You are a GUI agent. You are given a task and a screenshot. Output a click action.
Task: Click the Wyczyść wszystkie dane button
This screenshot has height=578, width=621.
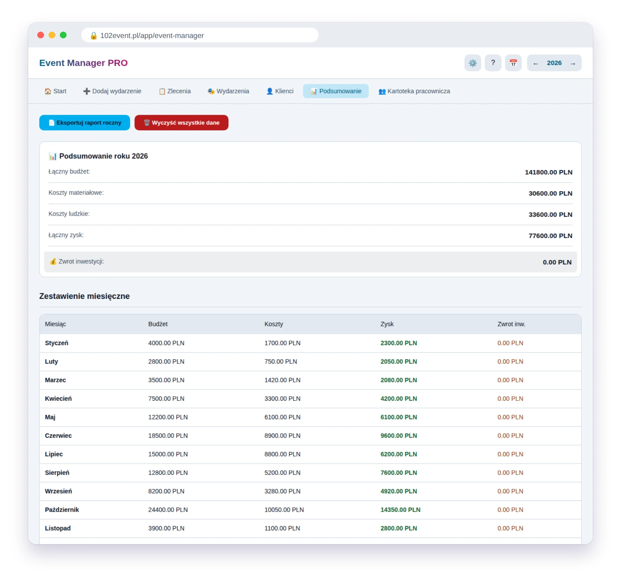pos(181,123)
